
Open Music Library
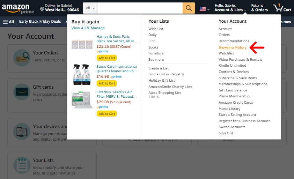point(229,109)
